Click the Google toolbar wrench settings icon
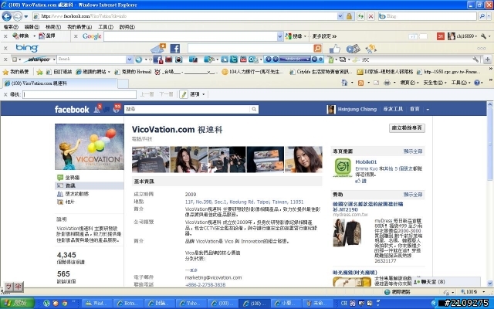Image resolution: width=494 pixels, height=309 pixels. click(x=484, y=36)
